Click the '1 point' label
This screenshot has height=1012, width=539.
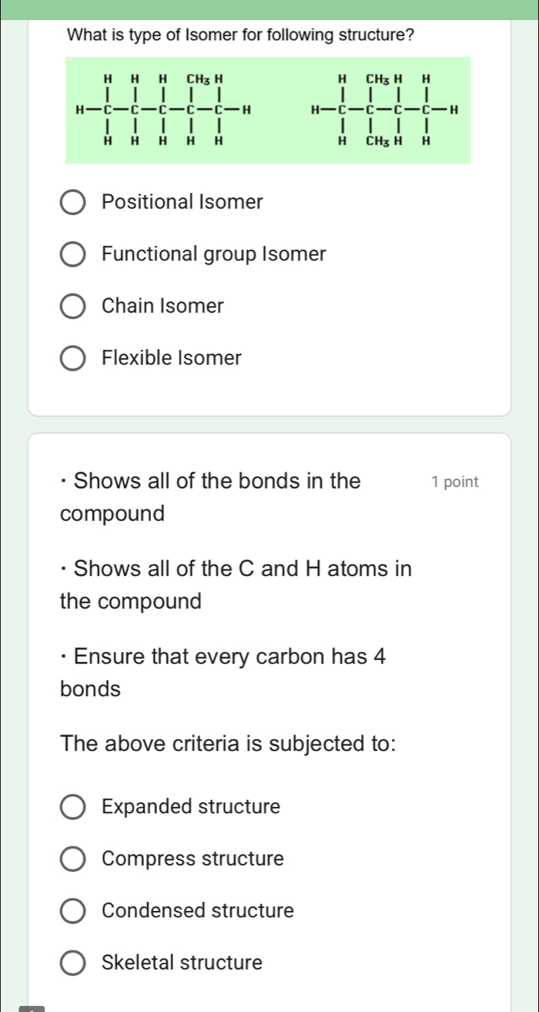click(455, 482)
